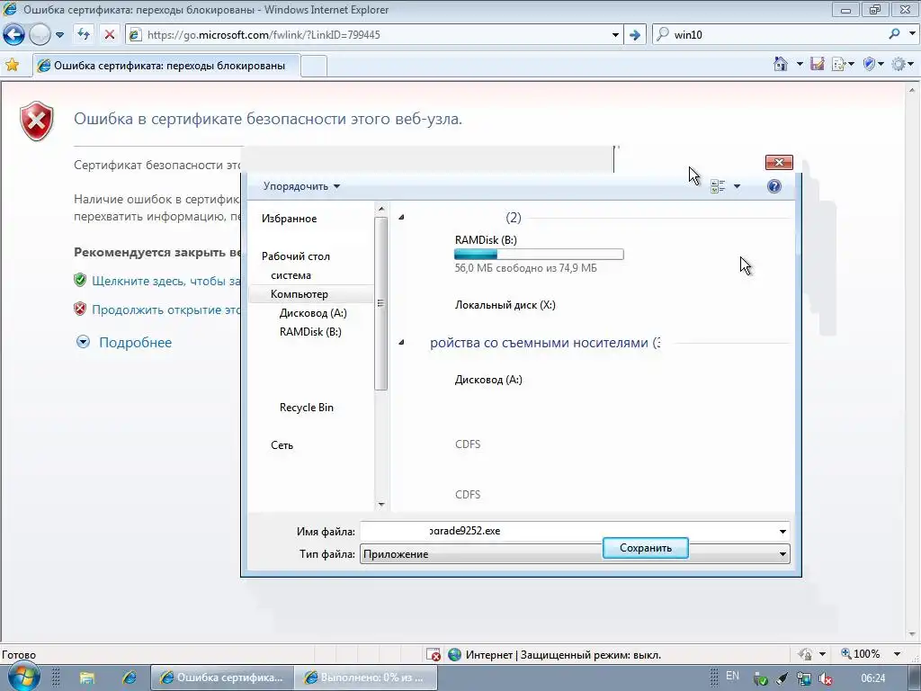Viewport: 921px width, 691px height.
Task: Open the Упорядочить menu in save dialog
Action: click(301, 186)
